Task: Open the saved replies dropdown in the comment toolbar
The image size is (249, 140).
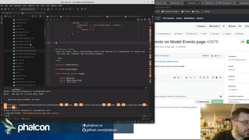Action: (221, 77)
